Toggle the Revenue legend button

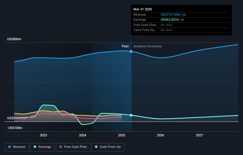(17, 147)
